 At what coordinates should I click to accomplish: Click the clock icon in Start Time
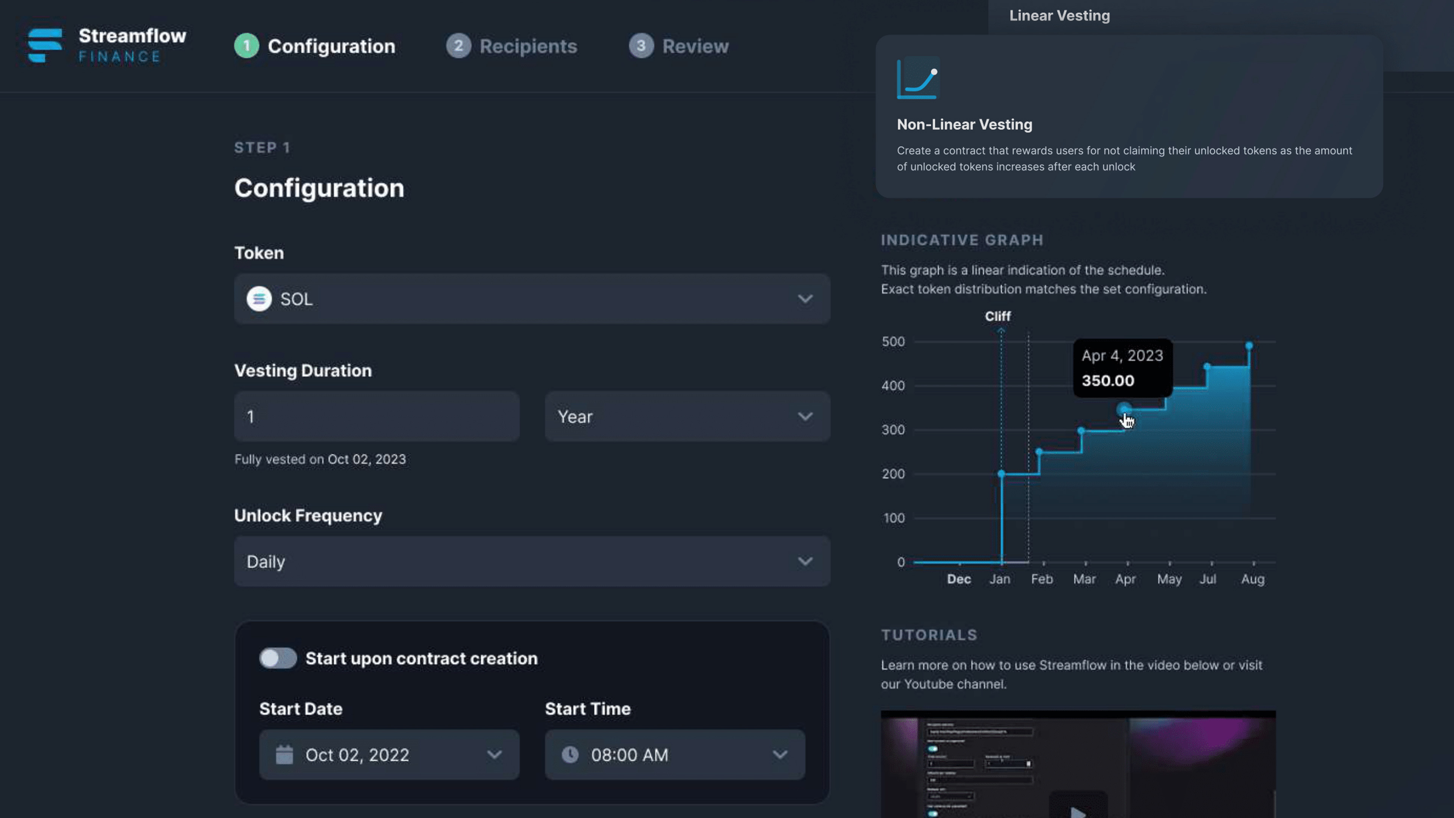click(570, 755)
